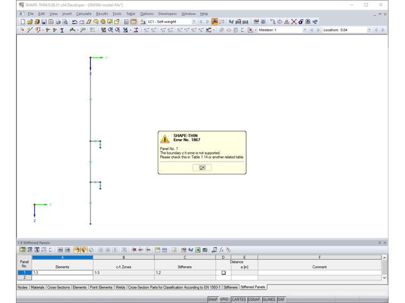Viewport: 405px width, 303px height.
Task: Click the red X delete icon in top toolbar
Action: click(x=294, y=22)
